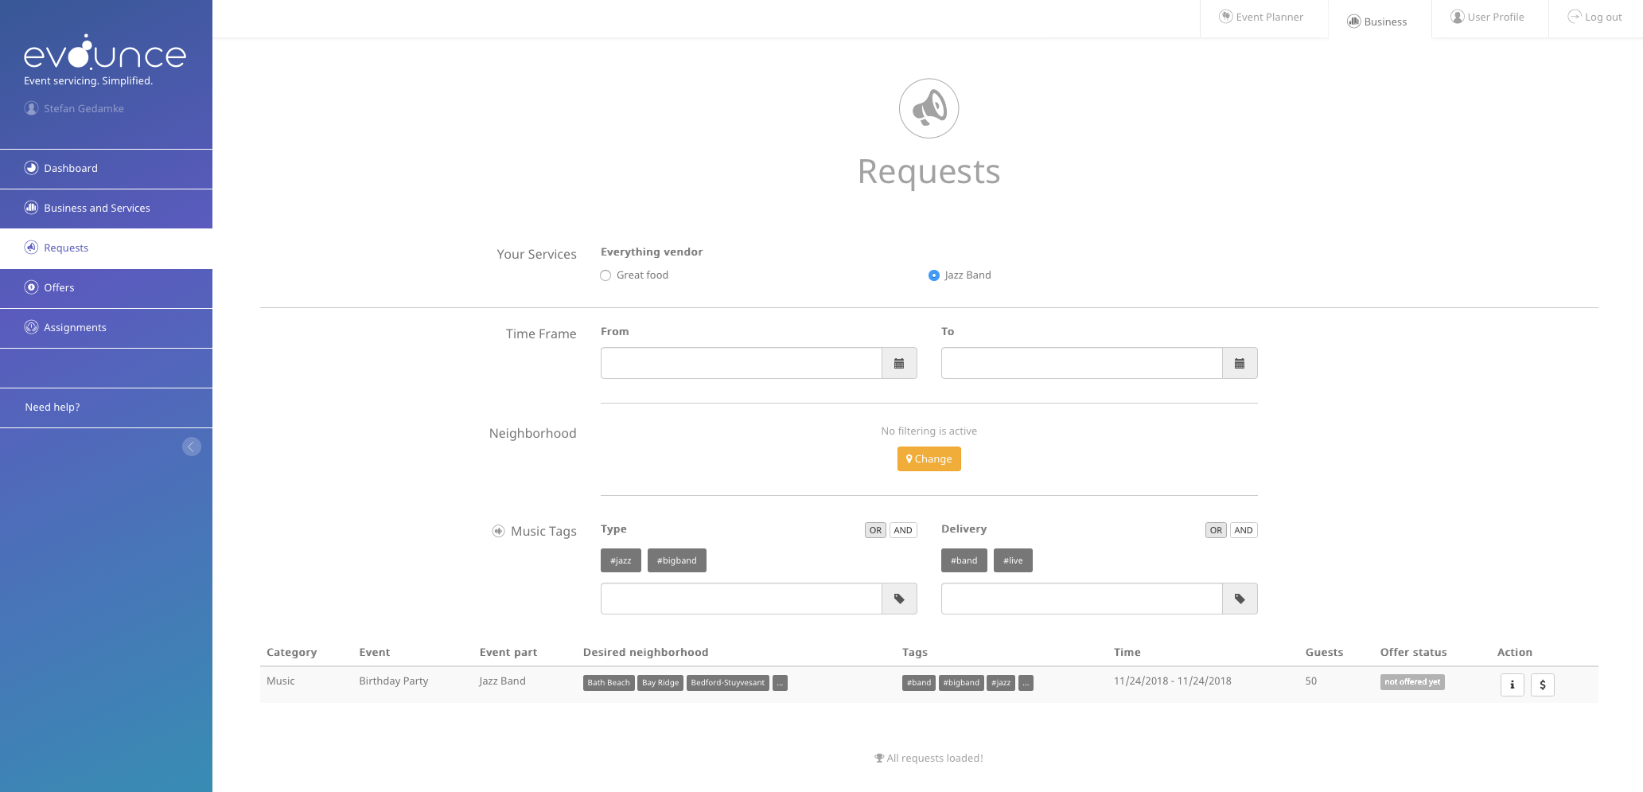Click the 'not offered yet' status badge
This screenshot has height=792, width=1643.
coord(1412,682)
